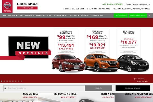Click the Shop By Payment button
153x102 pixels.
[x=138, y=16]
